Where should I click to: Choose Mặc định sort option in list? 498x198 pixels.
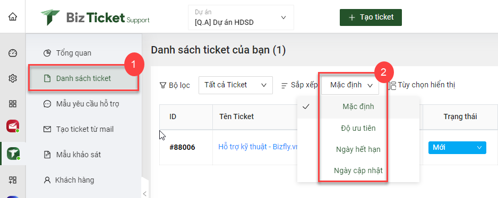click(x=358, y=107)
